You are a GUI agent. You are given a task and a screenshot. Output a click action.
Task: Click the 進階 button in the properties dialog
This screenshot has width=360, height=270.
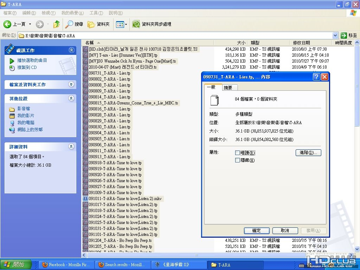[x=308, y=153]
